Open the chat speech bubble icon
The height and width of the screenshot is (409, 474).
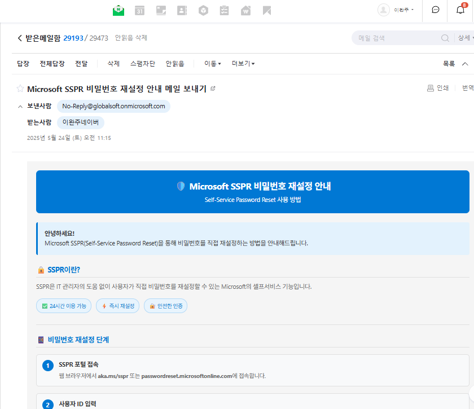pyautogui.click(x=435, y=10)
